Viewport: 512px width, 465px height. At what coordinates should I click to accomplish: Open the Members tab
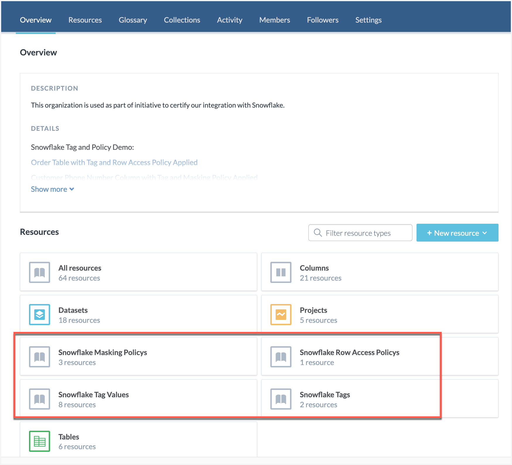(x=275, y=20)
